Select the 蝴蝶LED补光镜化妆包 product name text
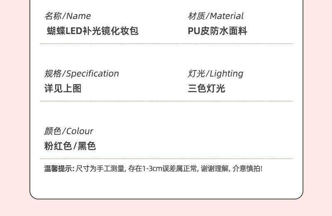The image size is (332, 216). coord(93,31)
